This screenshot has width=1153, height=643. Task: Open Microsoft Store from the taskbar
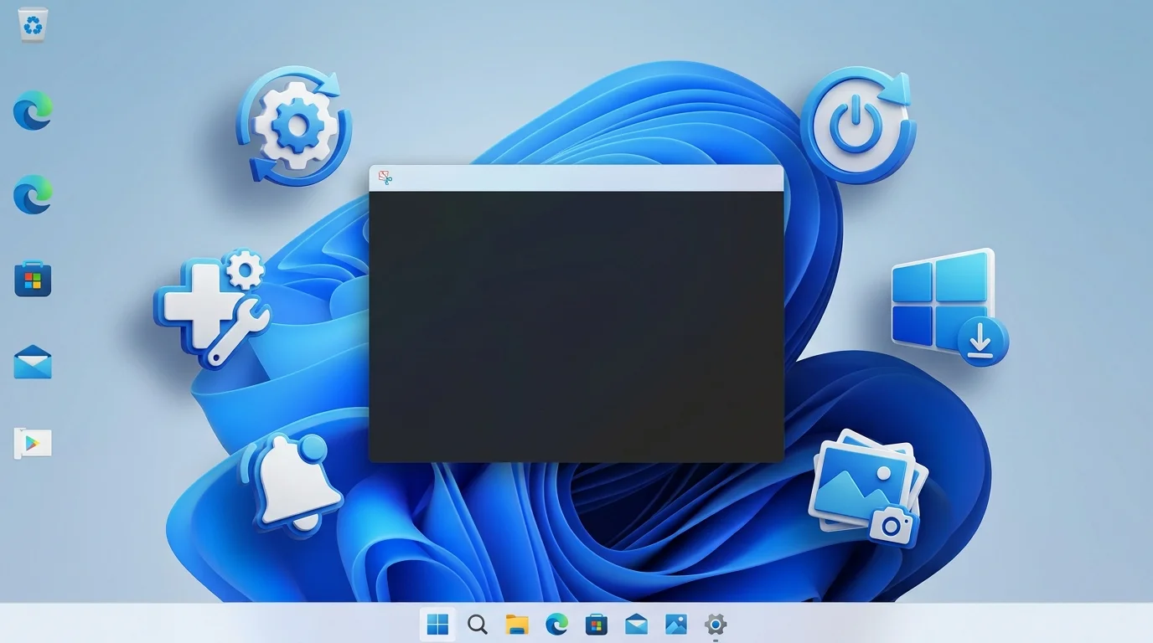tap(597, 624)
